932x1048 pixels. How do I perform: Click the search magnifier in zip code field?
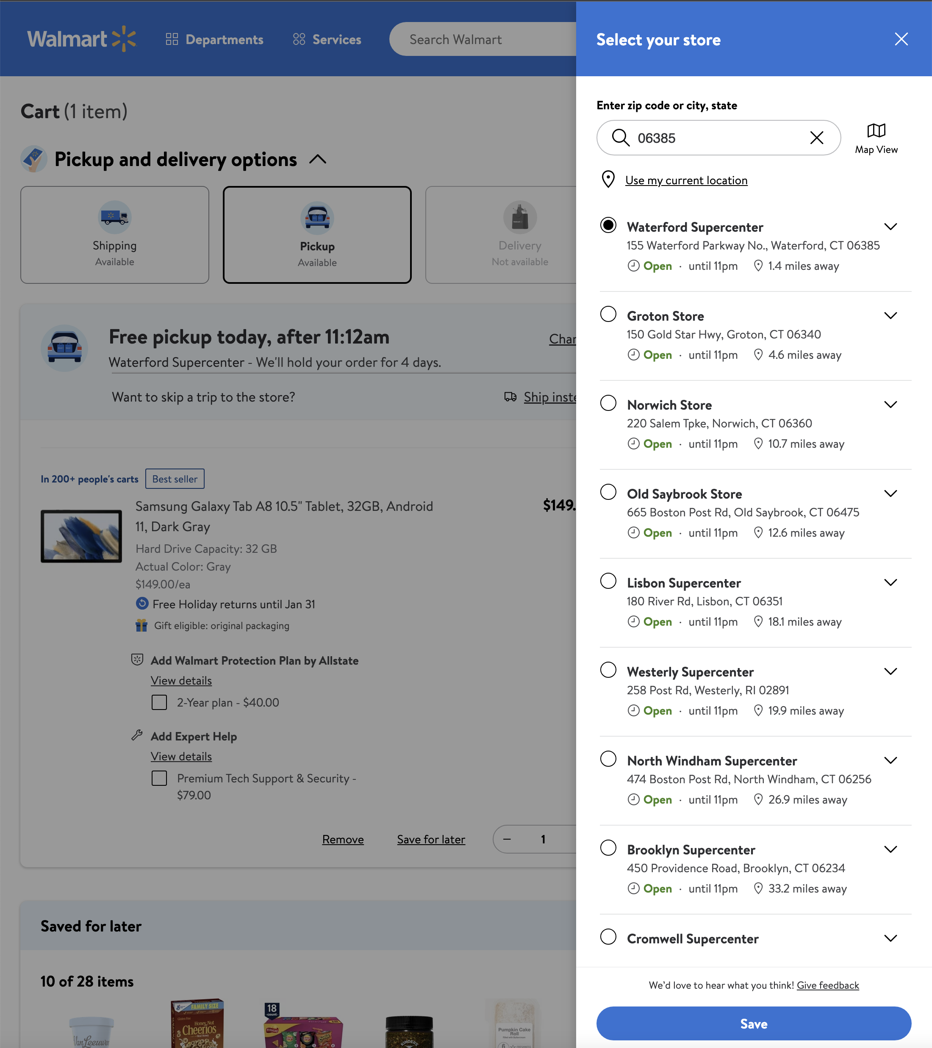point(621,137)
